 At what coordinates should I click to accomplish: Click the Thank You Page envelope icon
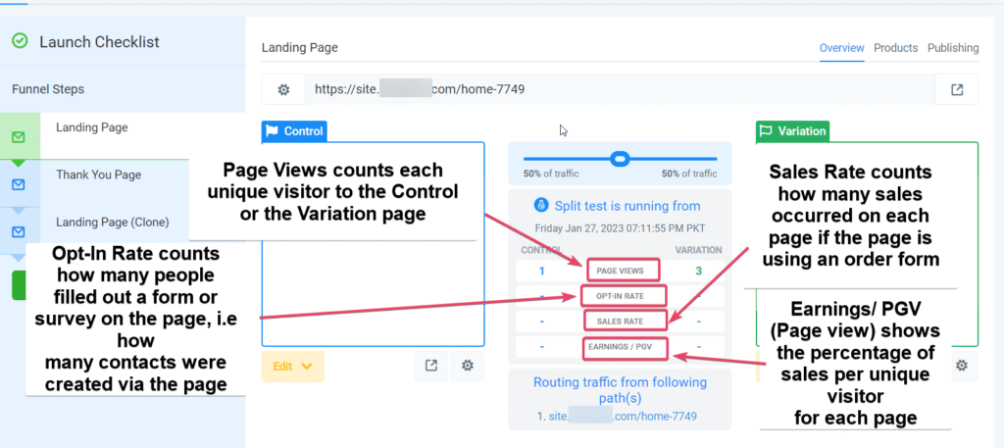20,184
